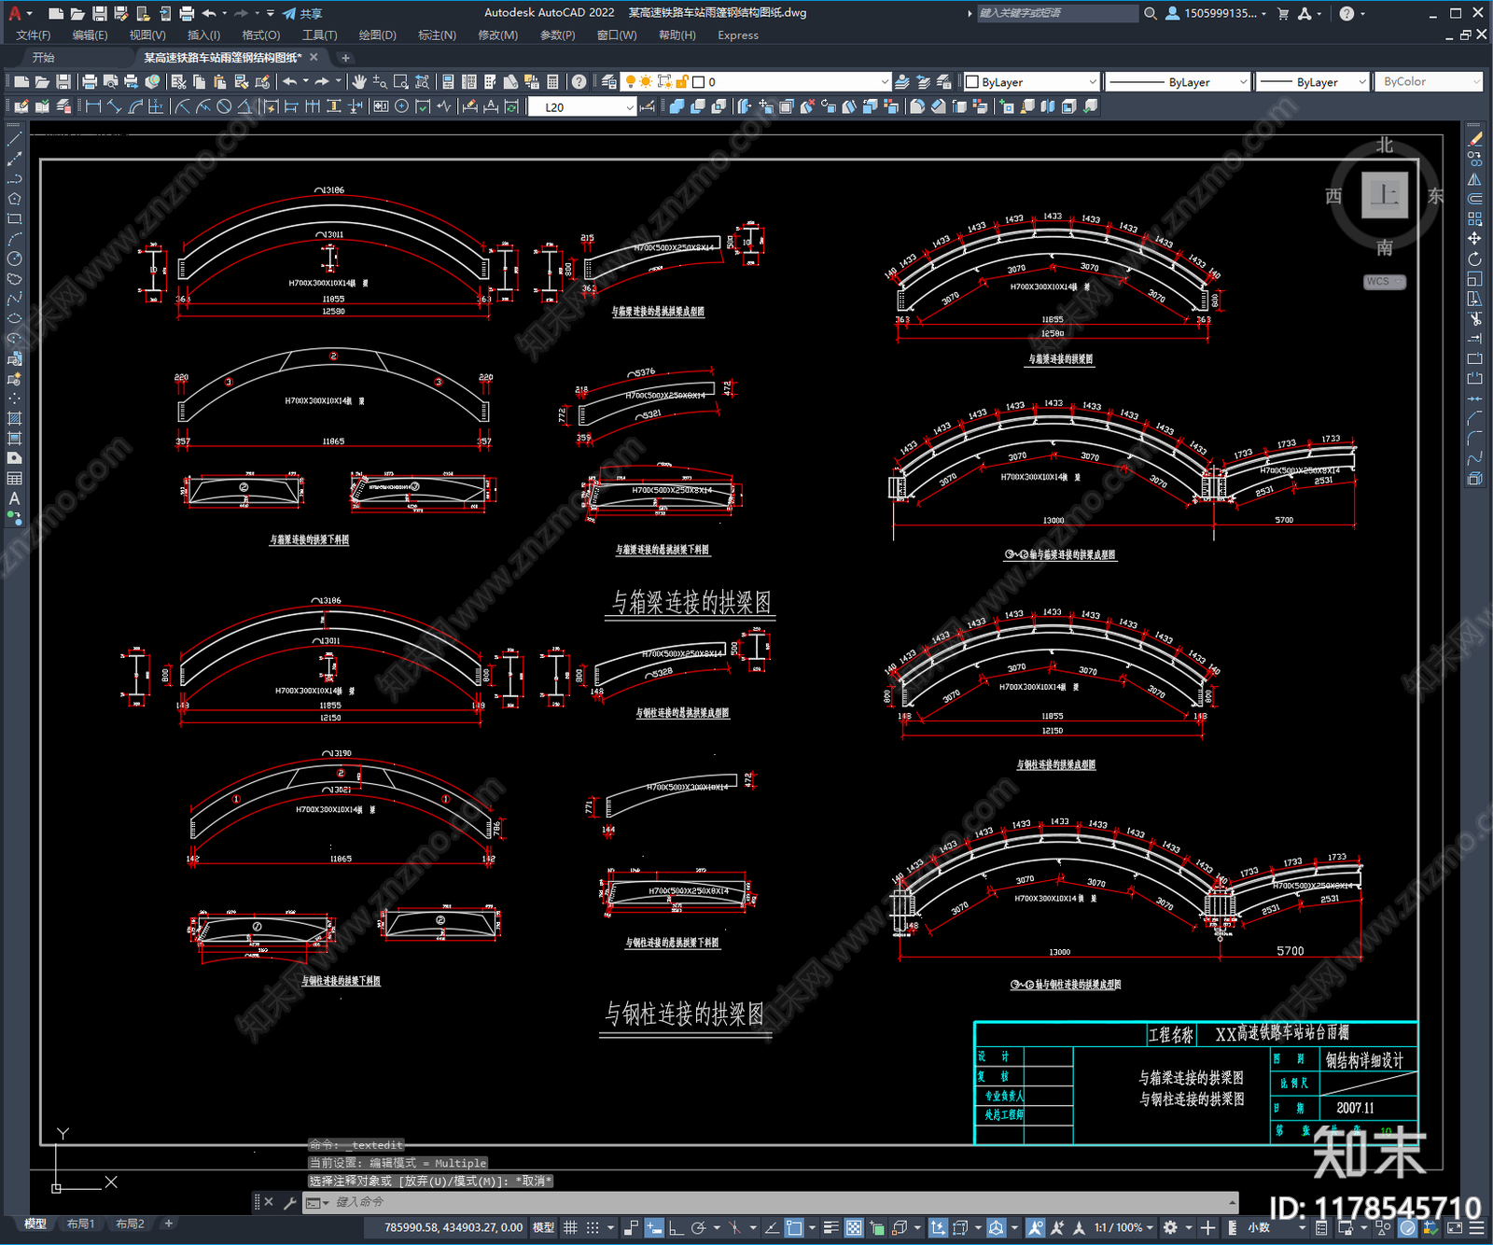Open the dimension style dropdown showing L20
The width and height of the screenshot is (1493, 1245).
[582, 107]
